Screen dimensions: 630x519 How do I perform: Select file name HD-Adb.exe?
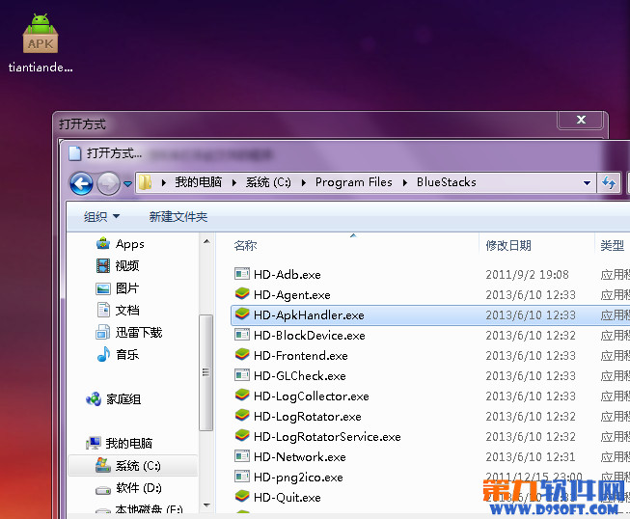288,275
